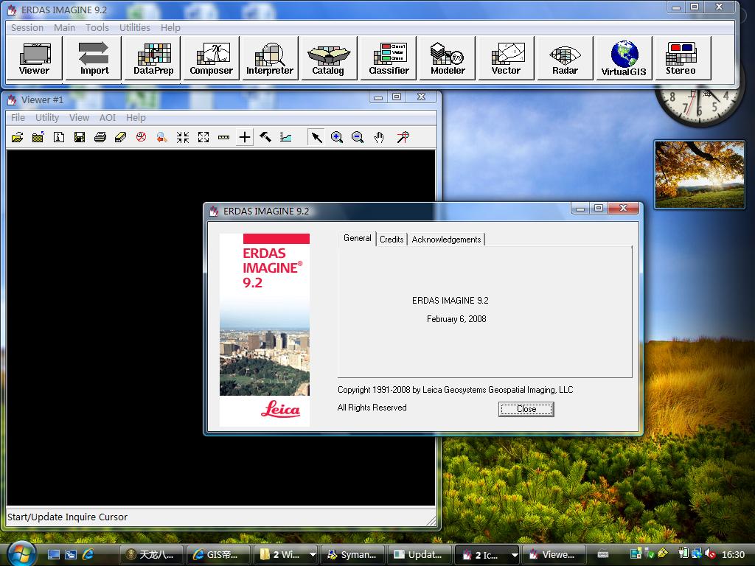Open the Main menu
The height and width of the screenshot is (566, 755).
[64, 28]
